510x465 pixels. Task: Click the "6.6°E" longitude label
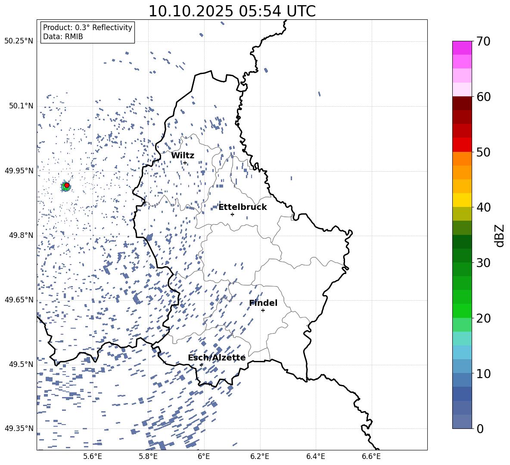(371, 456)
